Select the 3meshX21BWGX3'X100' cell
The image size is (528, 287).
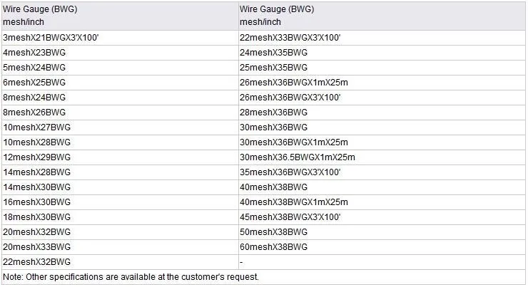120,38
